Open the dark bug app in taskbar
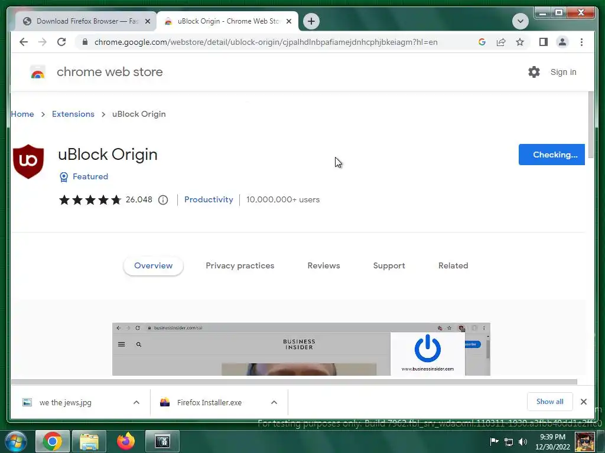 [162, 441]
